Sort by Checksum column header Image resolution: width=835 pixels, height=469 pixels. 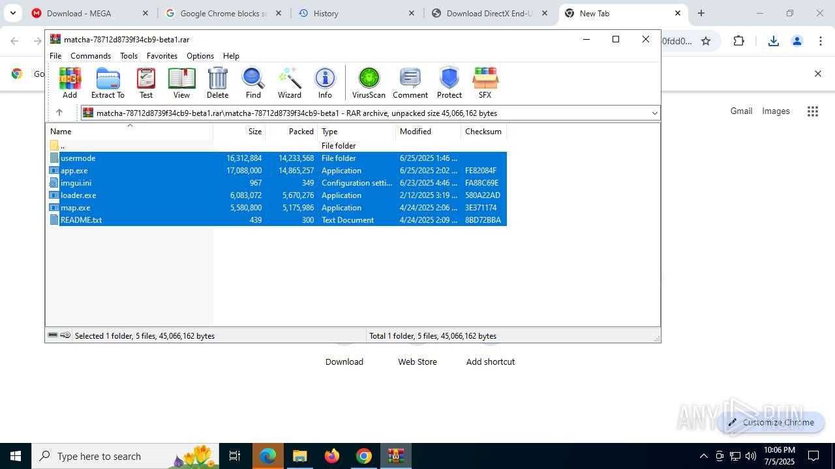click(x=483, y=132)
